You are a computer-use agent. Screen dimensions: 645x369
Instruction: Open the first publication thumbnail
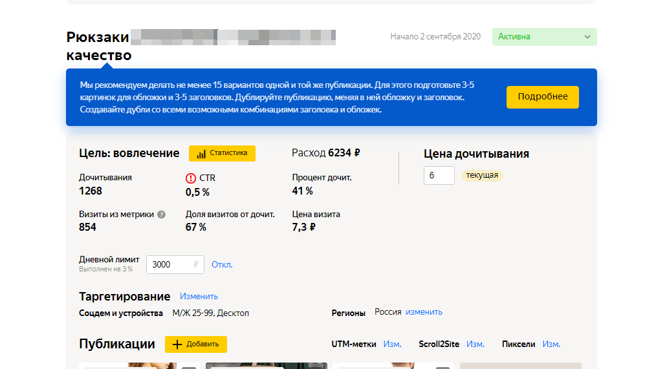pos(128,365)
